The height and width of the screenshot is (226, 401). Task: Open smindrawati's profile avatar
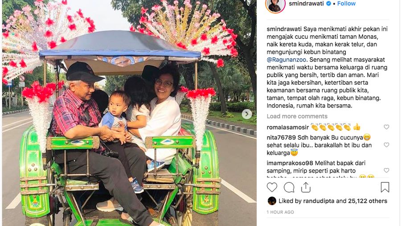[275, 4]
